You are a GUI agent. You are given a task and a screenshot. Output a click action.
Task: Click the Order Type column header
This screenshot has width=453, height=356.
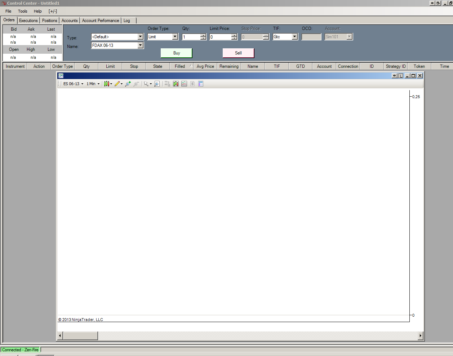63,66
